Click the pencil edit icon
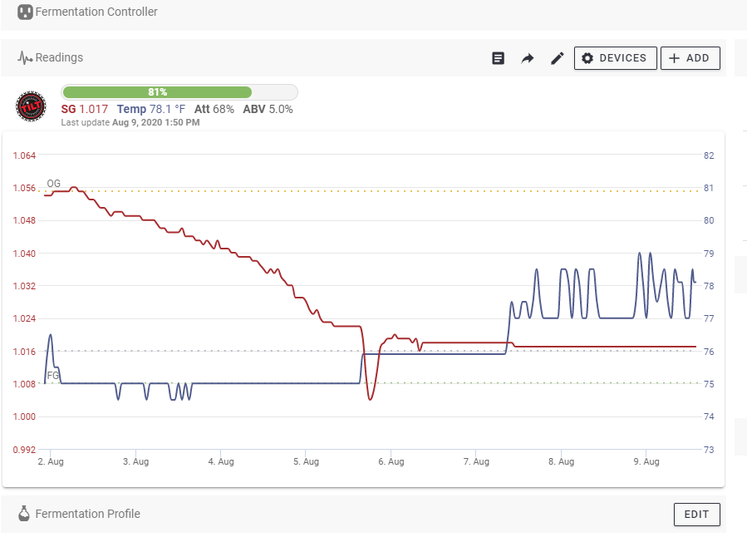747x542 pixels. (x=557, y=58)
